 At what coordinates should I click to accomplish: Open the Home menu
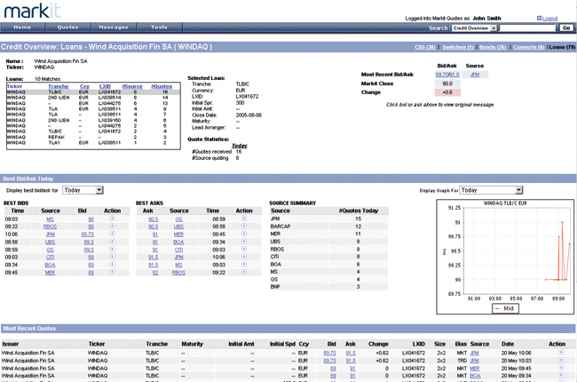[22, 28]
